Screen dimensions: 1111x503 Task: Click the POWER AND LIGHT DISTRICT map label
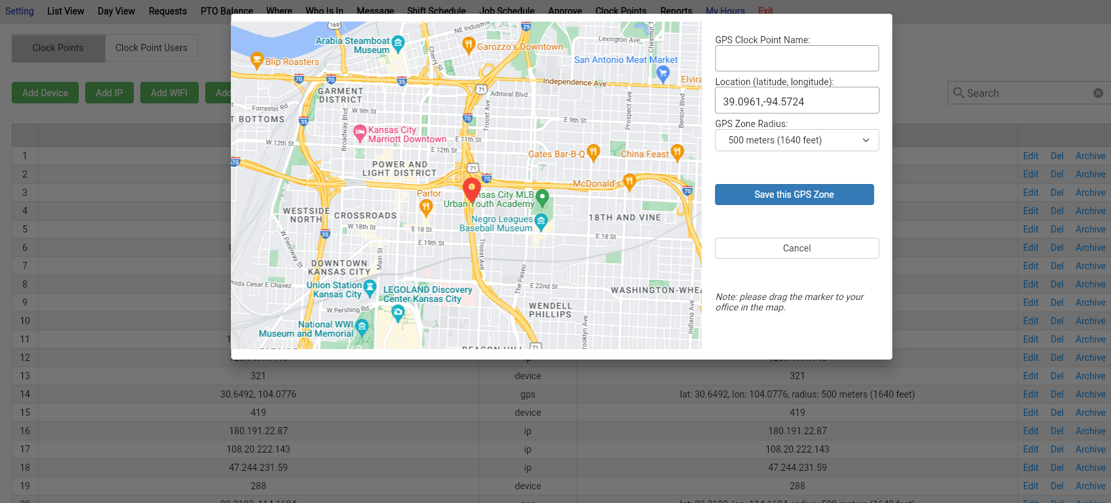399,169
